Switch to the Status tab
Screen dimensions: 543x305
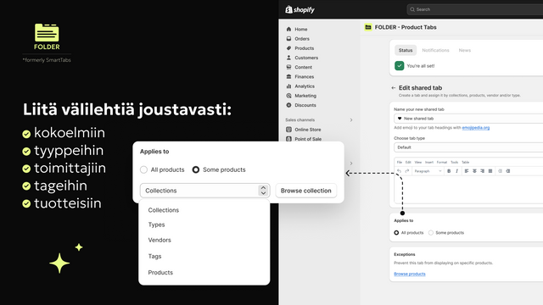coord(406,50)
